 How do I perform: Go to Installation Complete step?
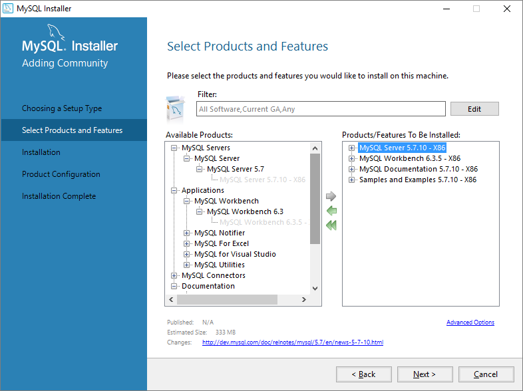[x=59, y=196]
